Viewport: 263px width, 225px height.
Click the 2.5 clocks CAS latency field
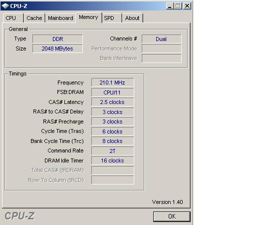(113, 102)
